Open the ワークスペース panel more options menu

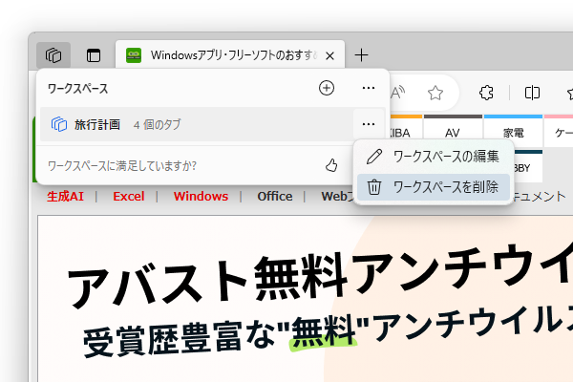[x=368, y=88]
